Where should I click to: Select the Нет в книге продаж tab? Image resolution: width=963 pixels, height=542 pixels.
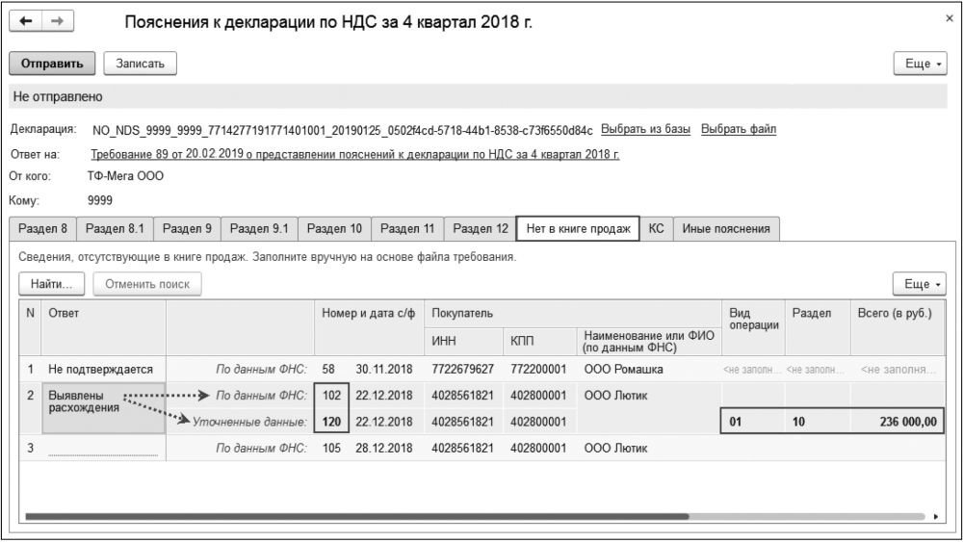[579, 229]
